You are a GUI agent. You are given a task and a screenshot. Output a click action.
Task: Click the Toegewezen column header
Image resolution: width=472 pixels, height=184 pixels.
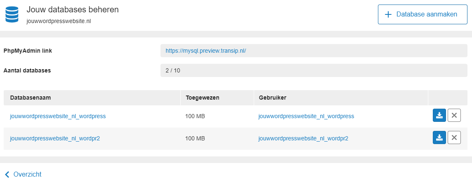(203, 98)
